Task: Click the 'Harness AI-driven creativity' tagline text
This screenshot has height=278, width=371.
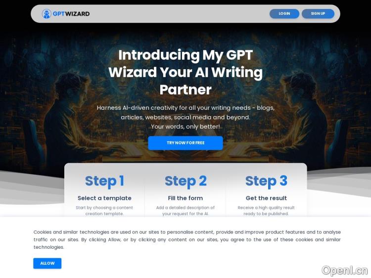Action: [185, 112]
